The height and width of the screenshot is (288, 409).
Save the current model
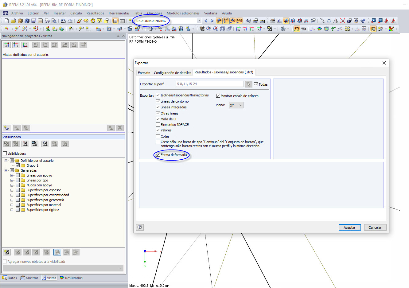[x=33, y=21]
